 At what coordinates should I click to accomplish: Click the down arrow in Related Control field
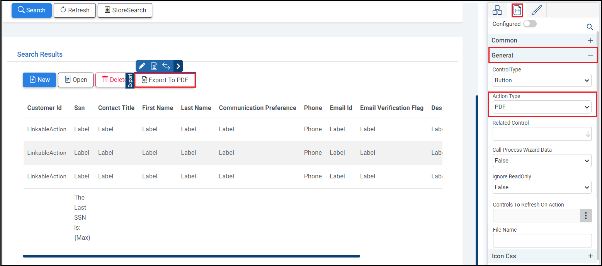[x=588, y=134]
